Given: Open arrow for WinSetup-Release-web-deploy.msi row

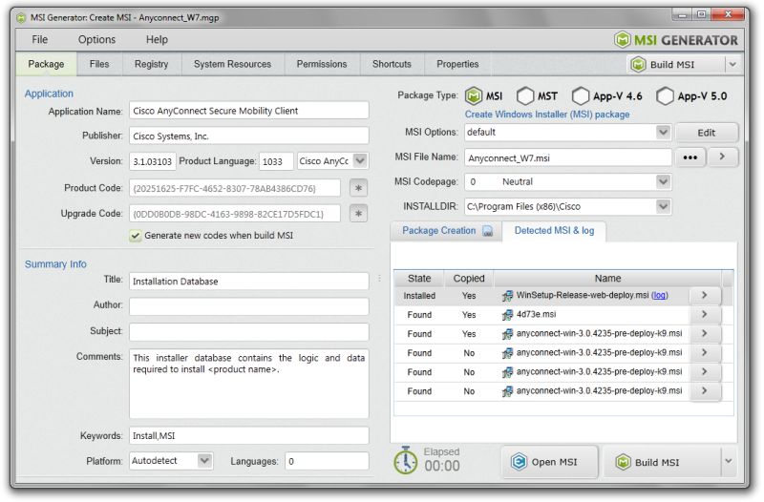Looking at the screenshot, I should [705, 295].
